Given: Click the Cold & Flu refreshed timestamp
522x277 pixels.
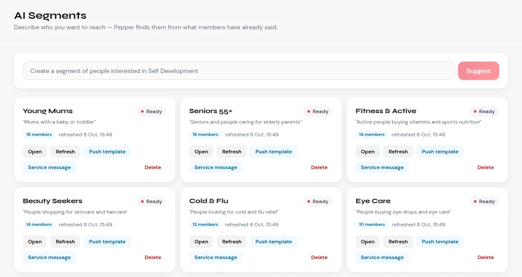Looking at the screenshot, I should point(252,225).
